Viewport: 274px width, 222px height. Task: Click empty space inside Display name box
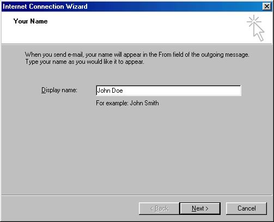click(181, 91)
